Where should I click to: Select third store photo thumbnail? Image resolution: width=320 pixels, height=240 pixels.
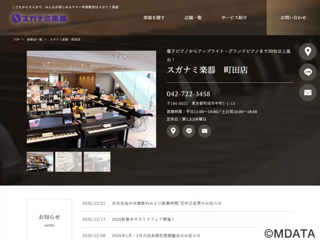[97, 162]
